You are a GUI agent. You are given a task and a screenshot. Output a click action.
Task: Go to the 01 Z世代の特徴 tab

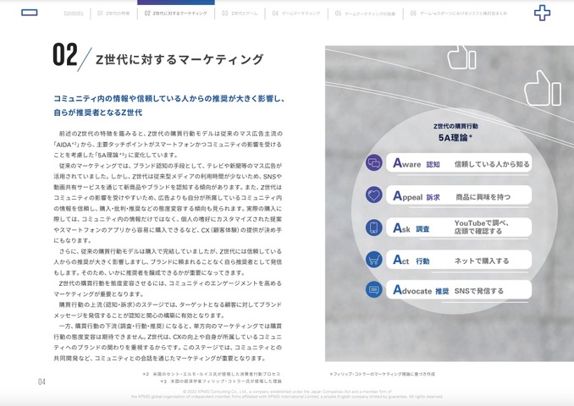point(113,14)
